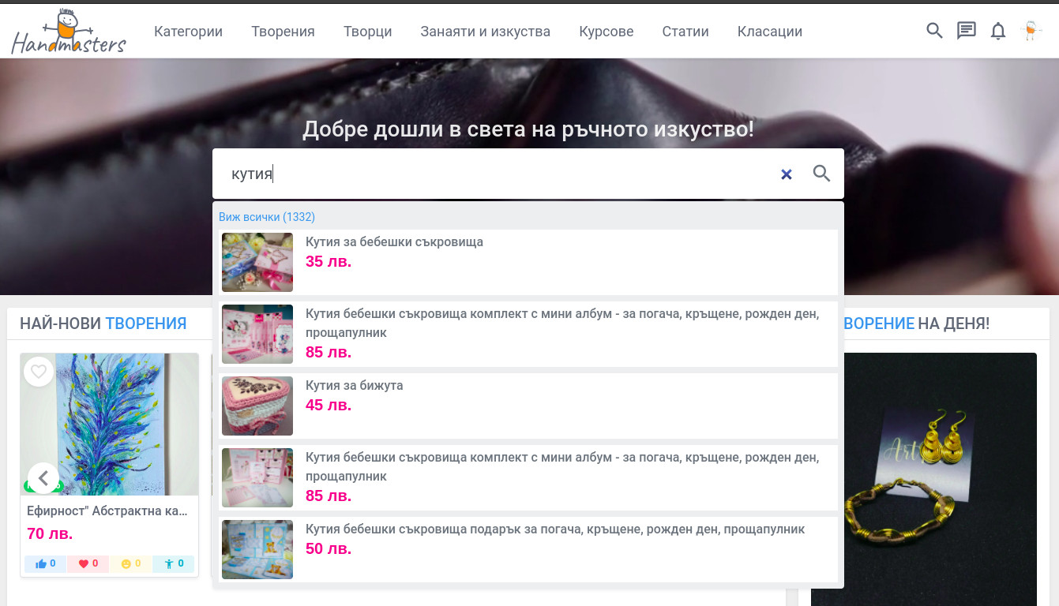Screen dimensions: 1059x606
Task: Give a thumbs-up to the painting
Action: [x=46, y=563]
